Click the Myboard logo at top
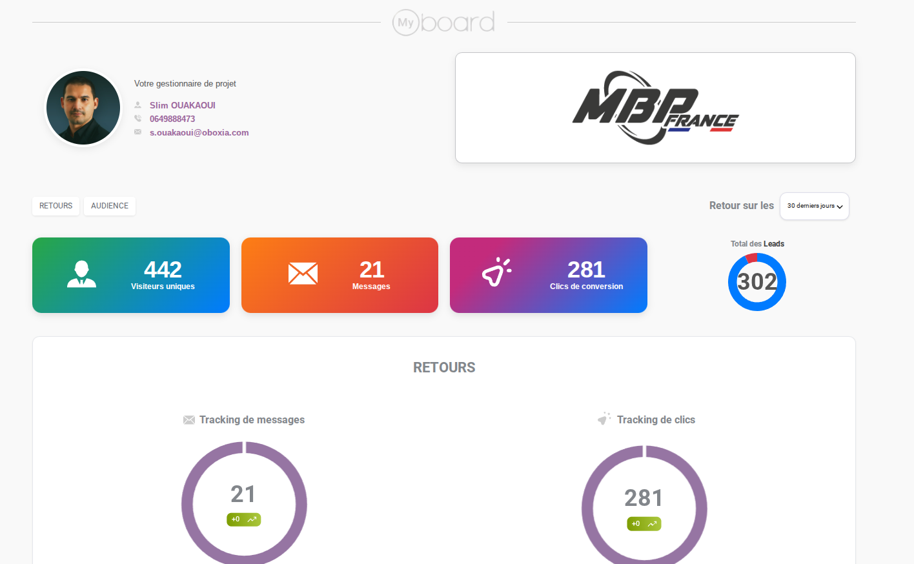The width and height of the screenshot is (914, 564). click(x=444, y=23)
